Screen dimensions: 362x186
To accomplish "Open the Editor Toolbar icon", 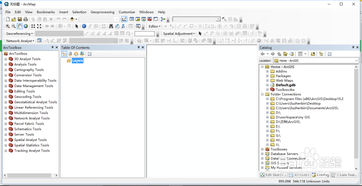I will (124, 19).
